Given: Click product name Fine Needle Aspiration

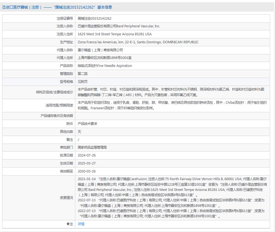Looking at the screenshot, I should tap(105, 66).
